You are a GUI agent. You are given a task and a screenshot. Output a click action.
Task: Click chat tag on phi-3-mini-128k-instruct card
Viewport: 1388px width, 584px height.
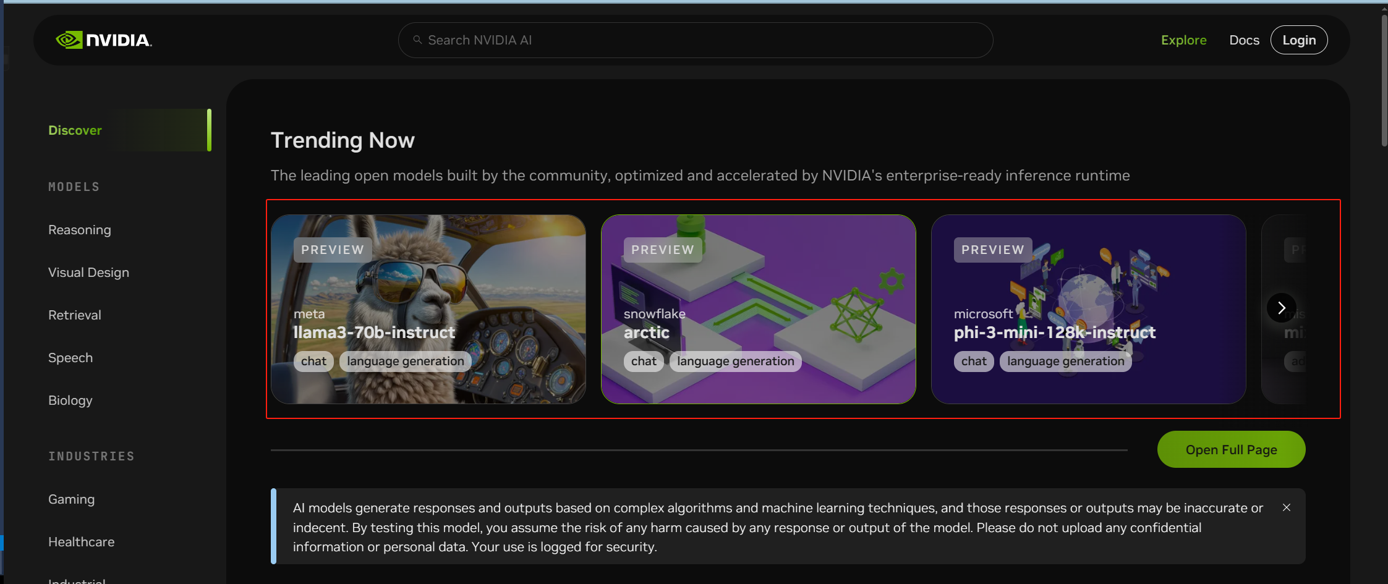pyautogui.click(x=974, y=362)
